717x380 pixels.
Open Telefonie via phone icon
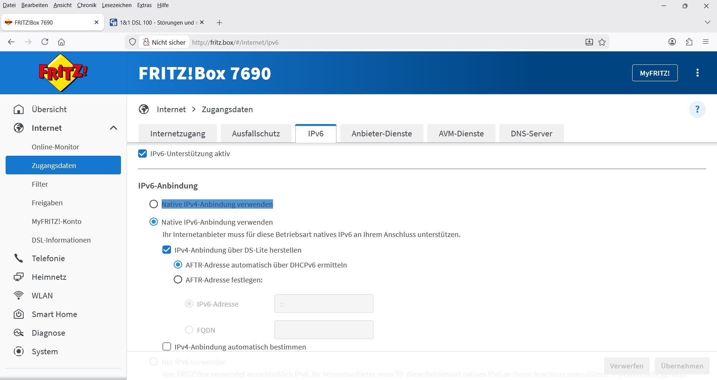[x=19, y=258]
